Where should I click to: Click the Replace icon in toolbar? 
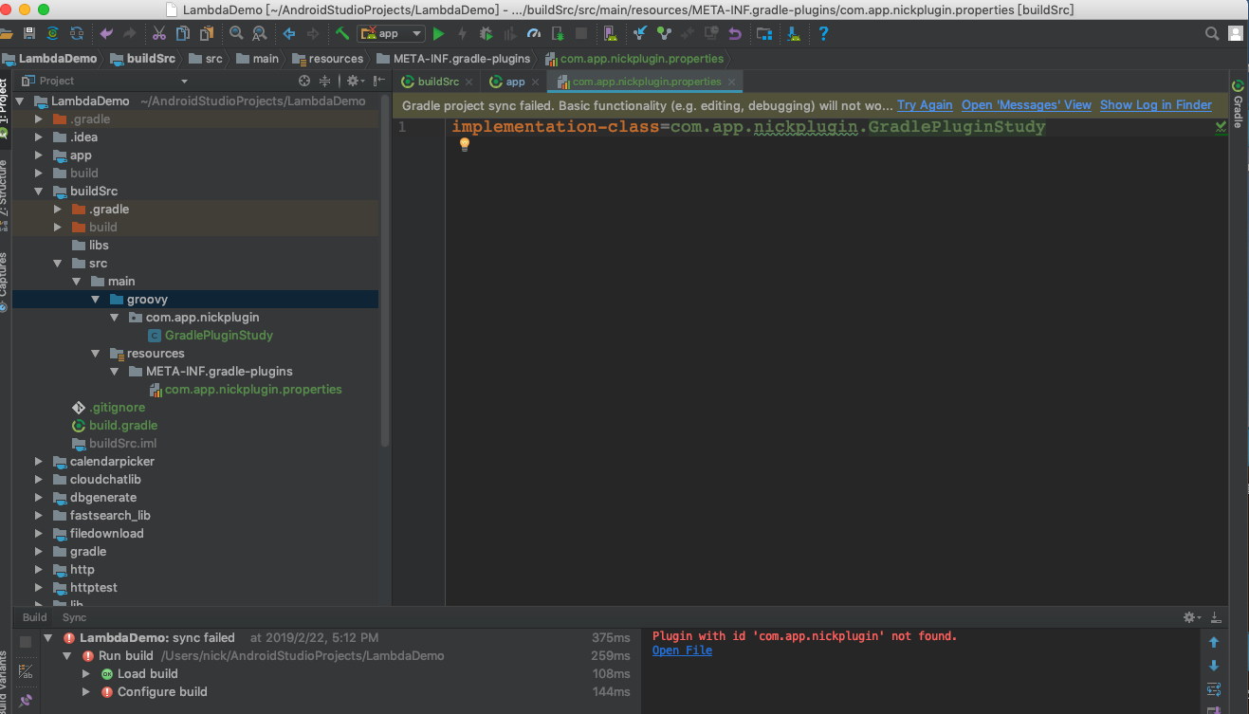point(259,33)
